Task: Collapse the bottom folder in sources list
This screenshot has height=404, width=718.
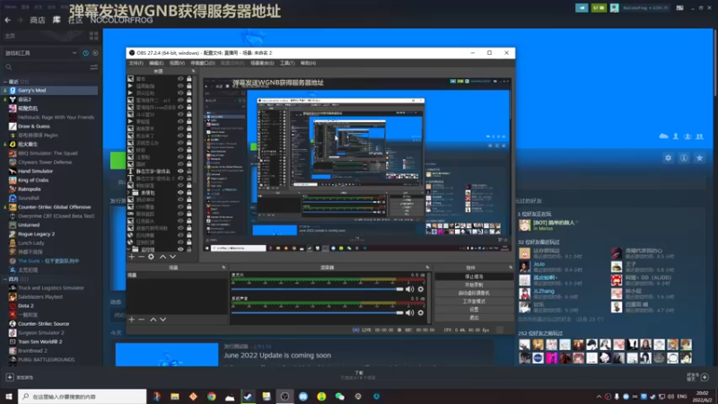Action: (x=129, y=250)
